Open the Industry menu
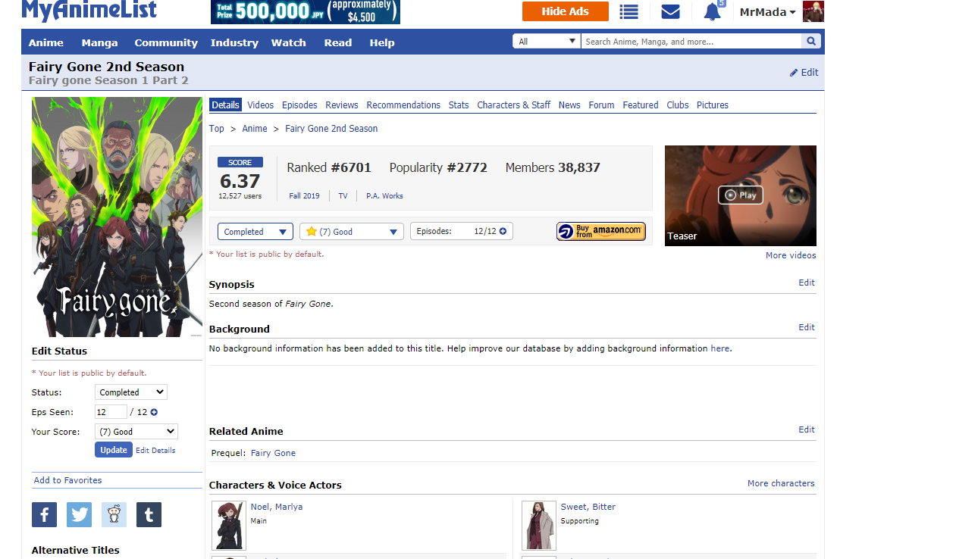Viewport: 956px width, 559px height. pos(234,42)
